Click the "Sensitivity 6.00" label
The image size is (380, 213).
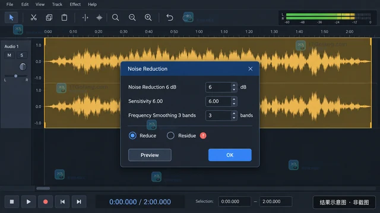(x=145, y=101)
